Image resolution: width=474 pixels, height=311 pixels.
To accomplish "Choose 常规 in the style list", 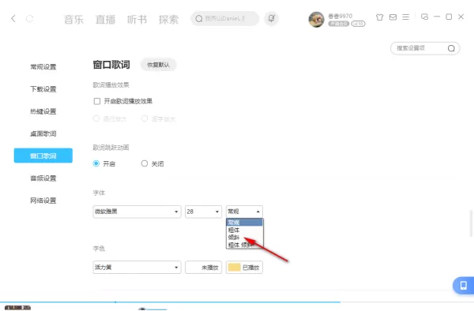I will (x=245, y=223).
